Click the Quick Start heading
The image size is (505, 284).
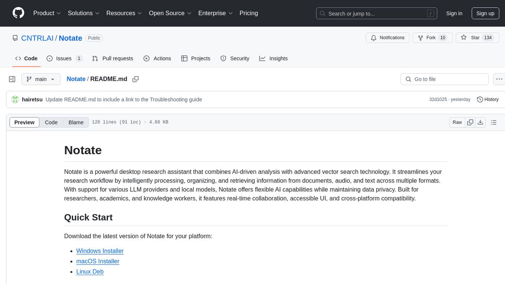88,217
